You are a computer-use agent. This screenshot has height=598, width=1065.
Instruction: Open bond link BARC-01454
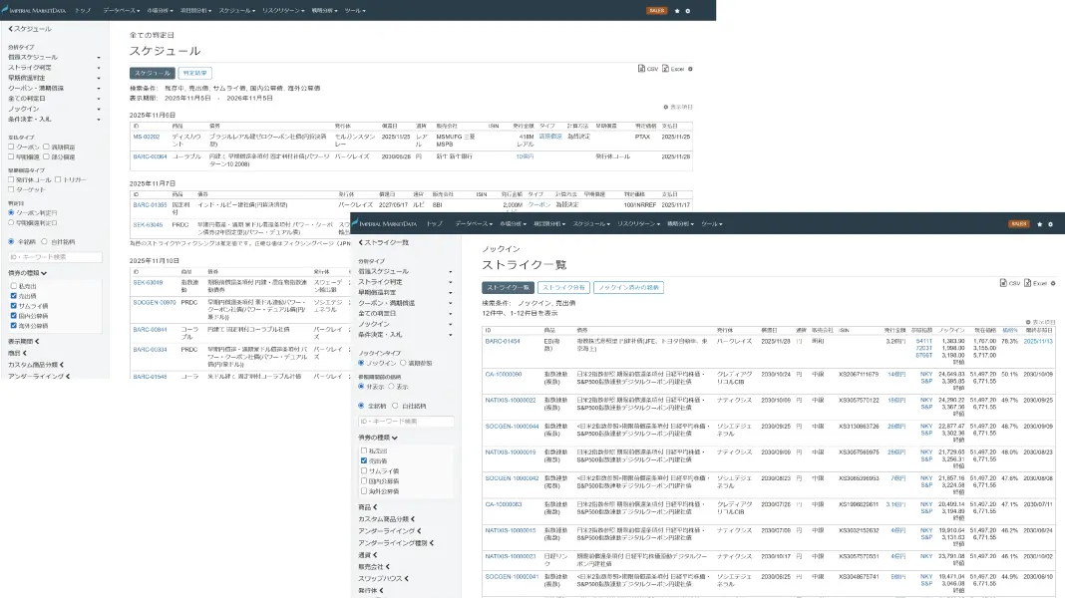point(503,342)
